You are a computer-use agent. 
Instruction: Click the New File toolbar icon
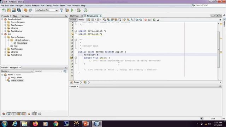pos(4,10)
